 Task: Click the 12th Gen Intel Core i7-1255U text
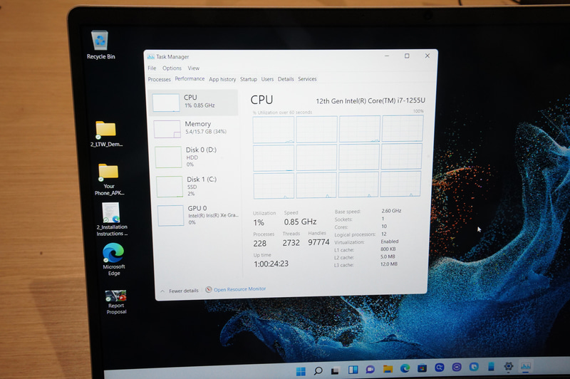[370, 101]
